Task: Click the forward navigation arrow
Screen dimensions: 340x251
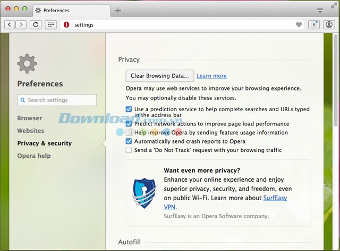Action: click(21, 25)
